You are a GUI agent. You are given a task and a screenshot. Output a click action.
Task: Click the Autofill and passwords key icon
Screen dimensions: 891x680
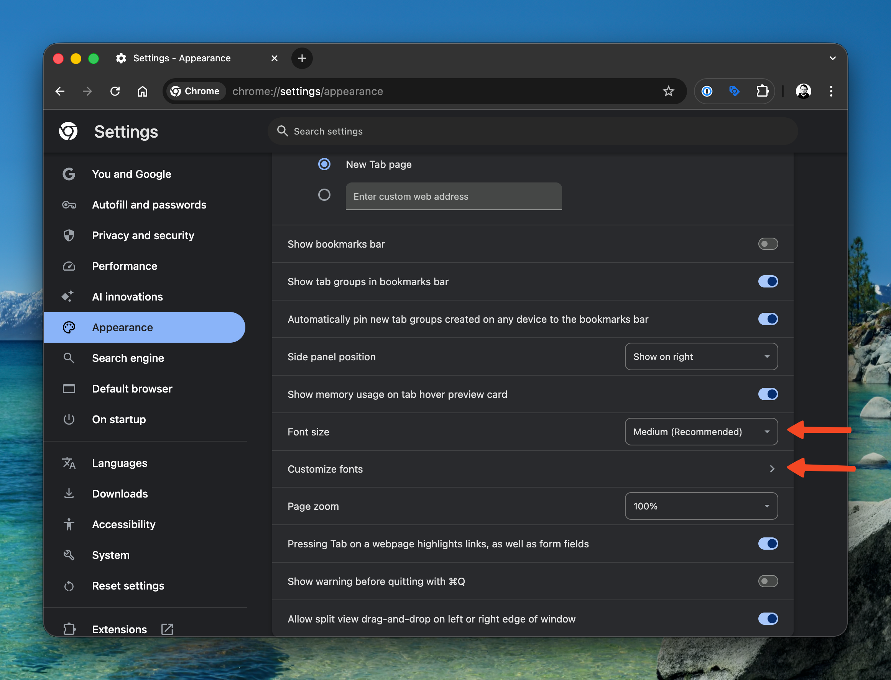(x=69, y=205)
